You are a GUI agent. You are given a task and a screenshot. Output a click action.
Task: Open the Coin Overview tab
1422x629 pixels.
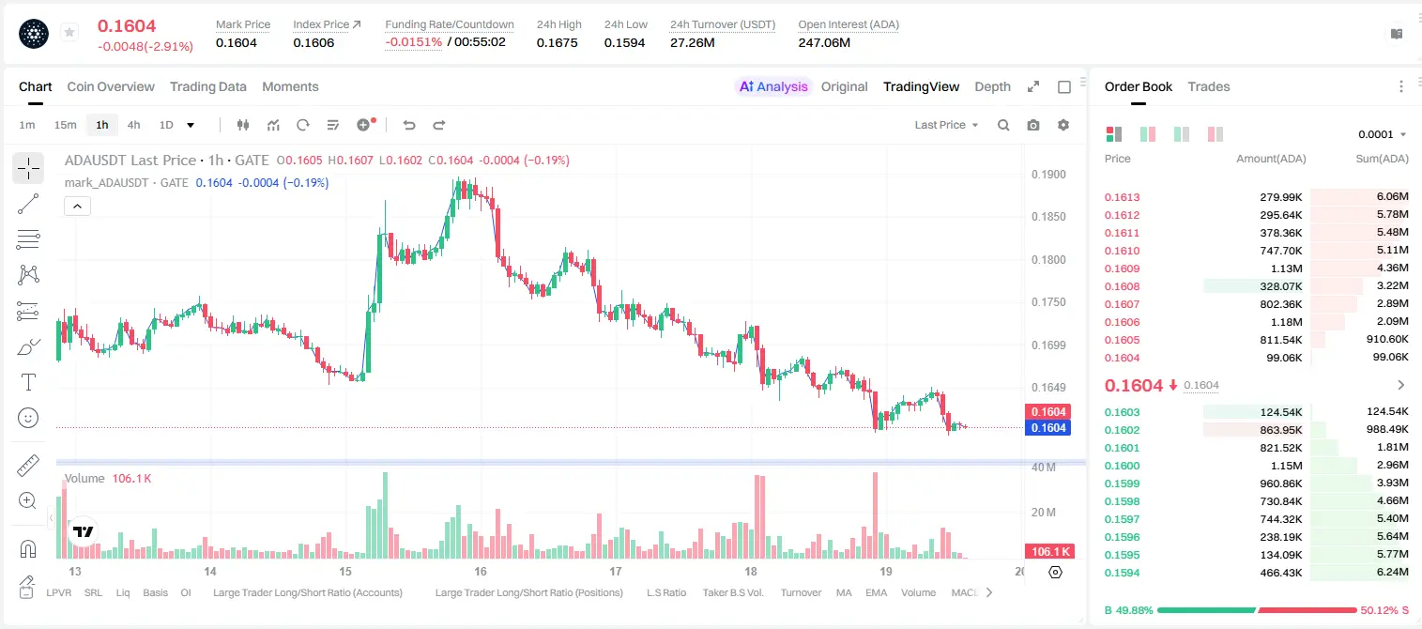pos(111,86)
